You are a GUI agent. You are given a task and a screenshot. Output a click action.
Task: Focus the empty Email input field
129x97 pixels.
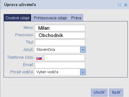pyautogui.click(x=60, y=65)
